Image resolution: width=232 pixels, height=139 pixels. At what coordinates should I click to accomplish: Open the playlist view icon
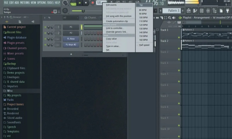189,11
